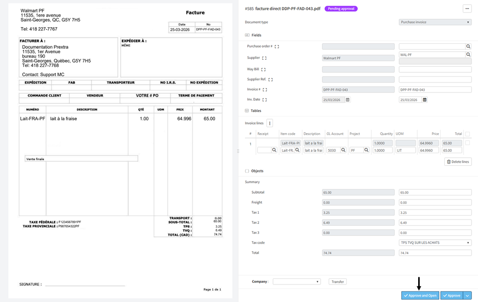Click Approve and Open

click(x=419, y=295)
